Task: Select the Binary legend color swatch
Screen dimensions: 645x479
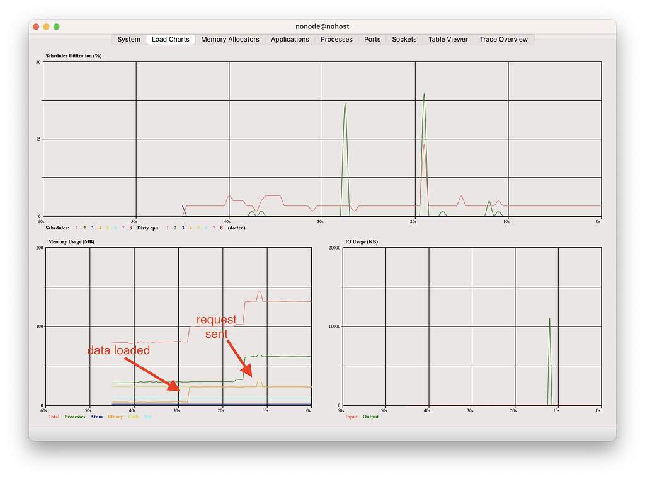Action: [x=115, y=417]
